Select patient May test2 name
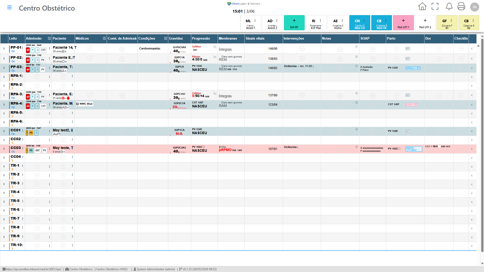The width and height of the screenshot is (484, 272). click(63, 130)
